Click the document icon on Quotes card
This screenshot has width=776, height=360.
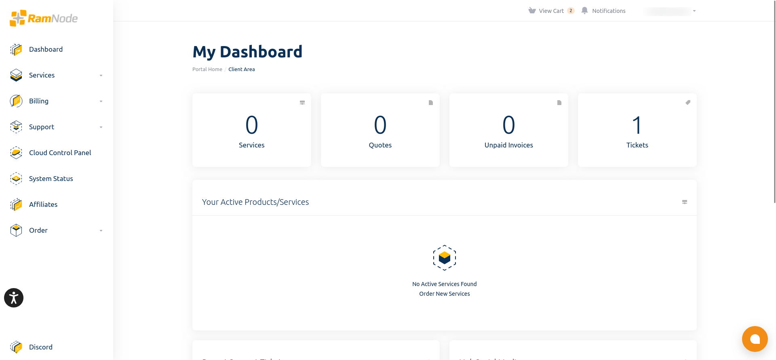(x=431, y=103)
